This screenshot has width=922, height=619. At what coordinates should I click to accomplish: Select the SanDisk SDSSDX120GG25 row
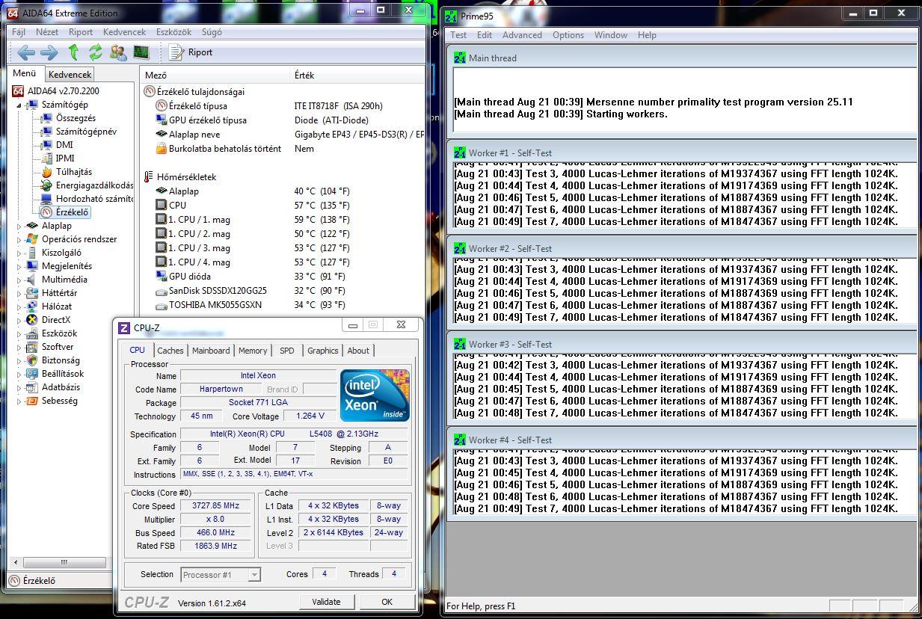(x=283, y=291)
